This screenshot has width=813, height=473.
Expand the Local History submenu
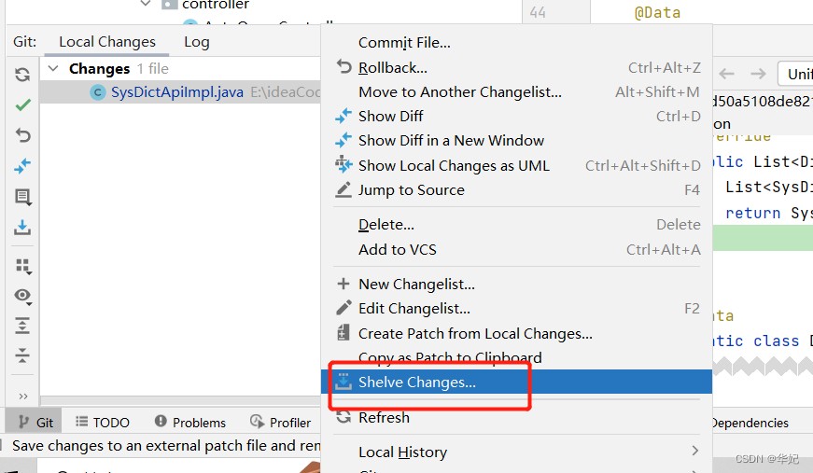coord(694,452)
